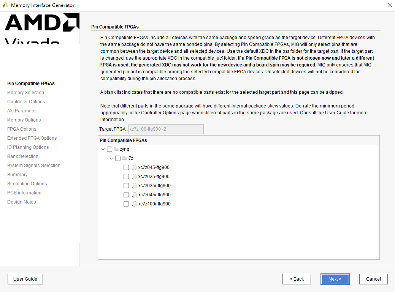The width and height of the screenshot is (395, 292).
Task: Select the xc7z035i-ffg900 tree entry label
Action: 154,186
